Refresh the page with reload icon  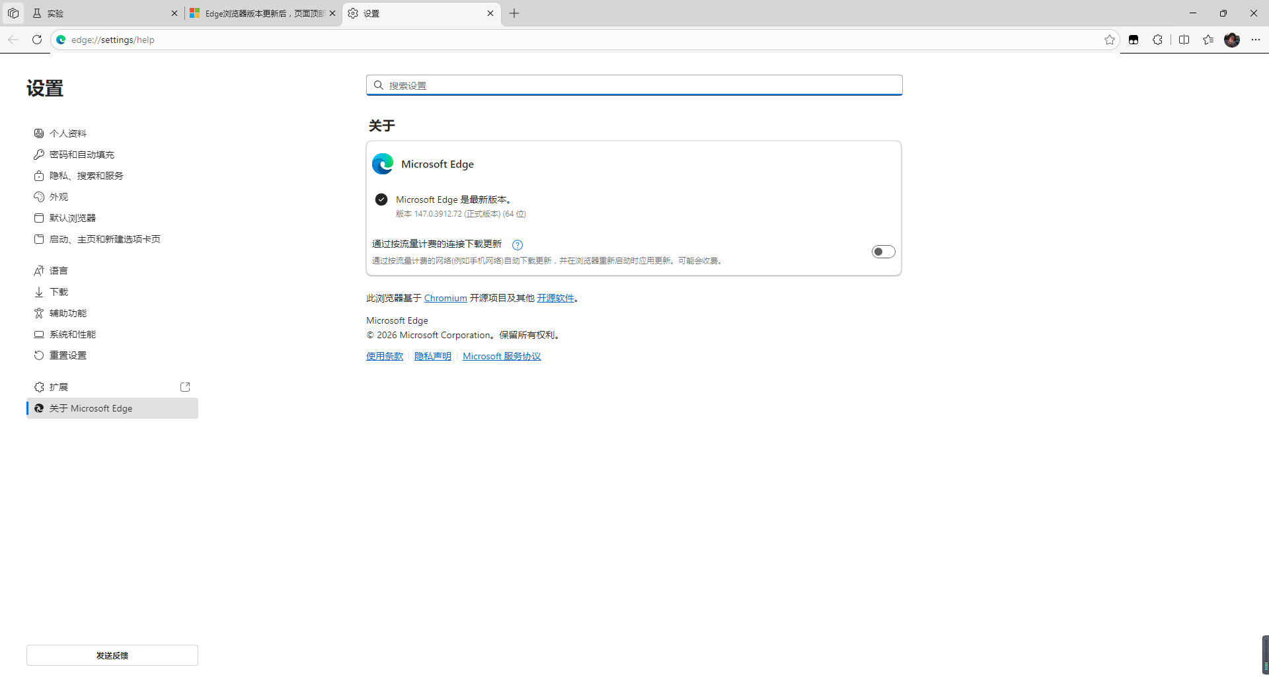click(x=37, y=40)
